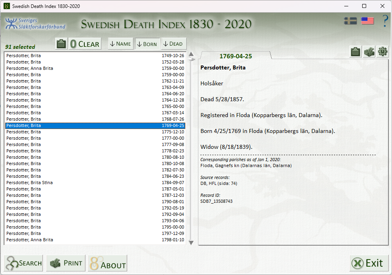The height and width of the screenshot is (275, 392).
Task: Select Persdotter, Brita born 1777-00-00
Action: click(x=95, y=138)
